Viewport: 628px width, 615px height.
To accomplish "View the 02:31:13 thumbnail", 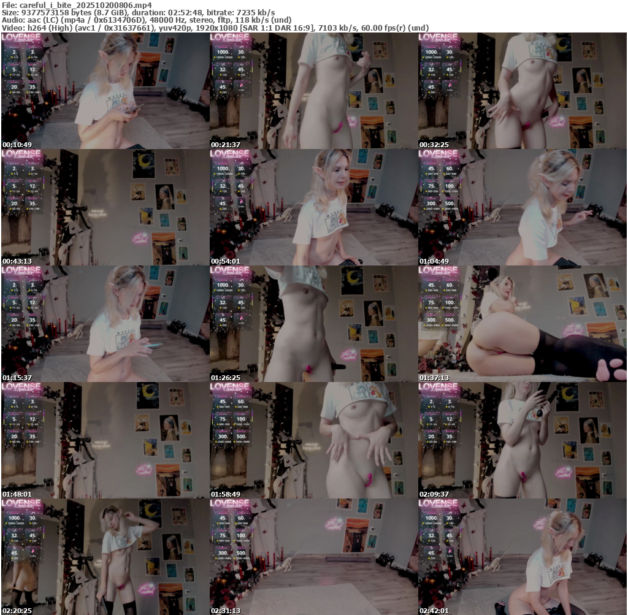I will (314, 557).
